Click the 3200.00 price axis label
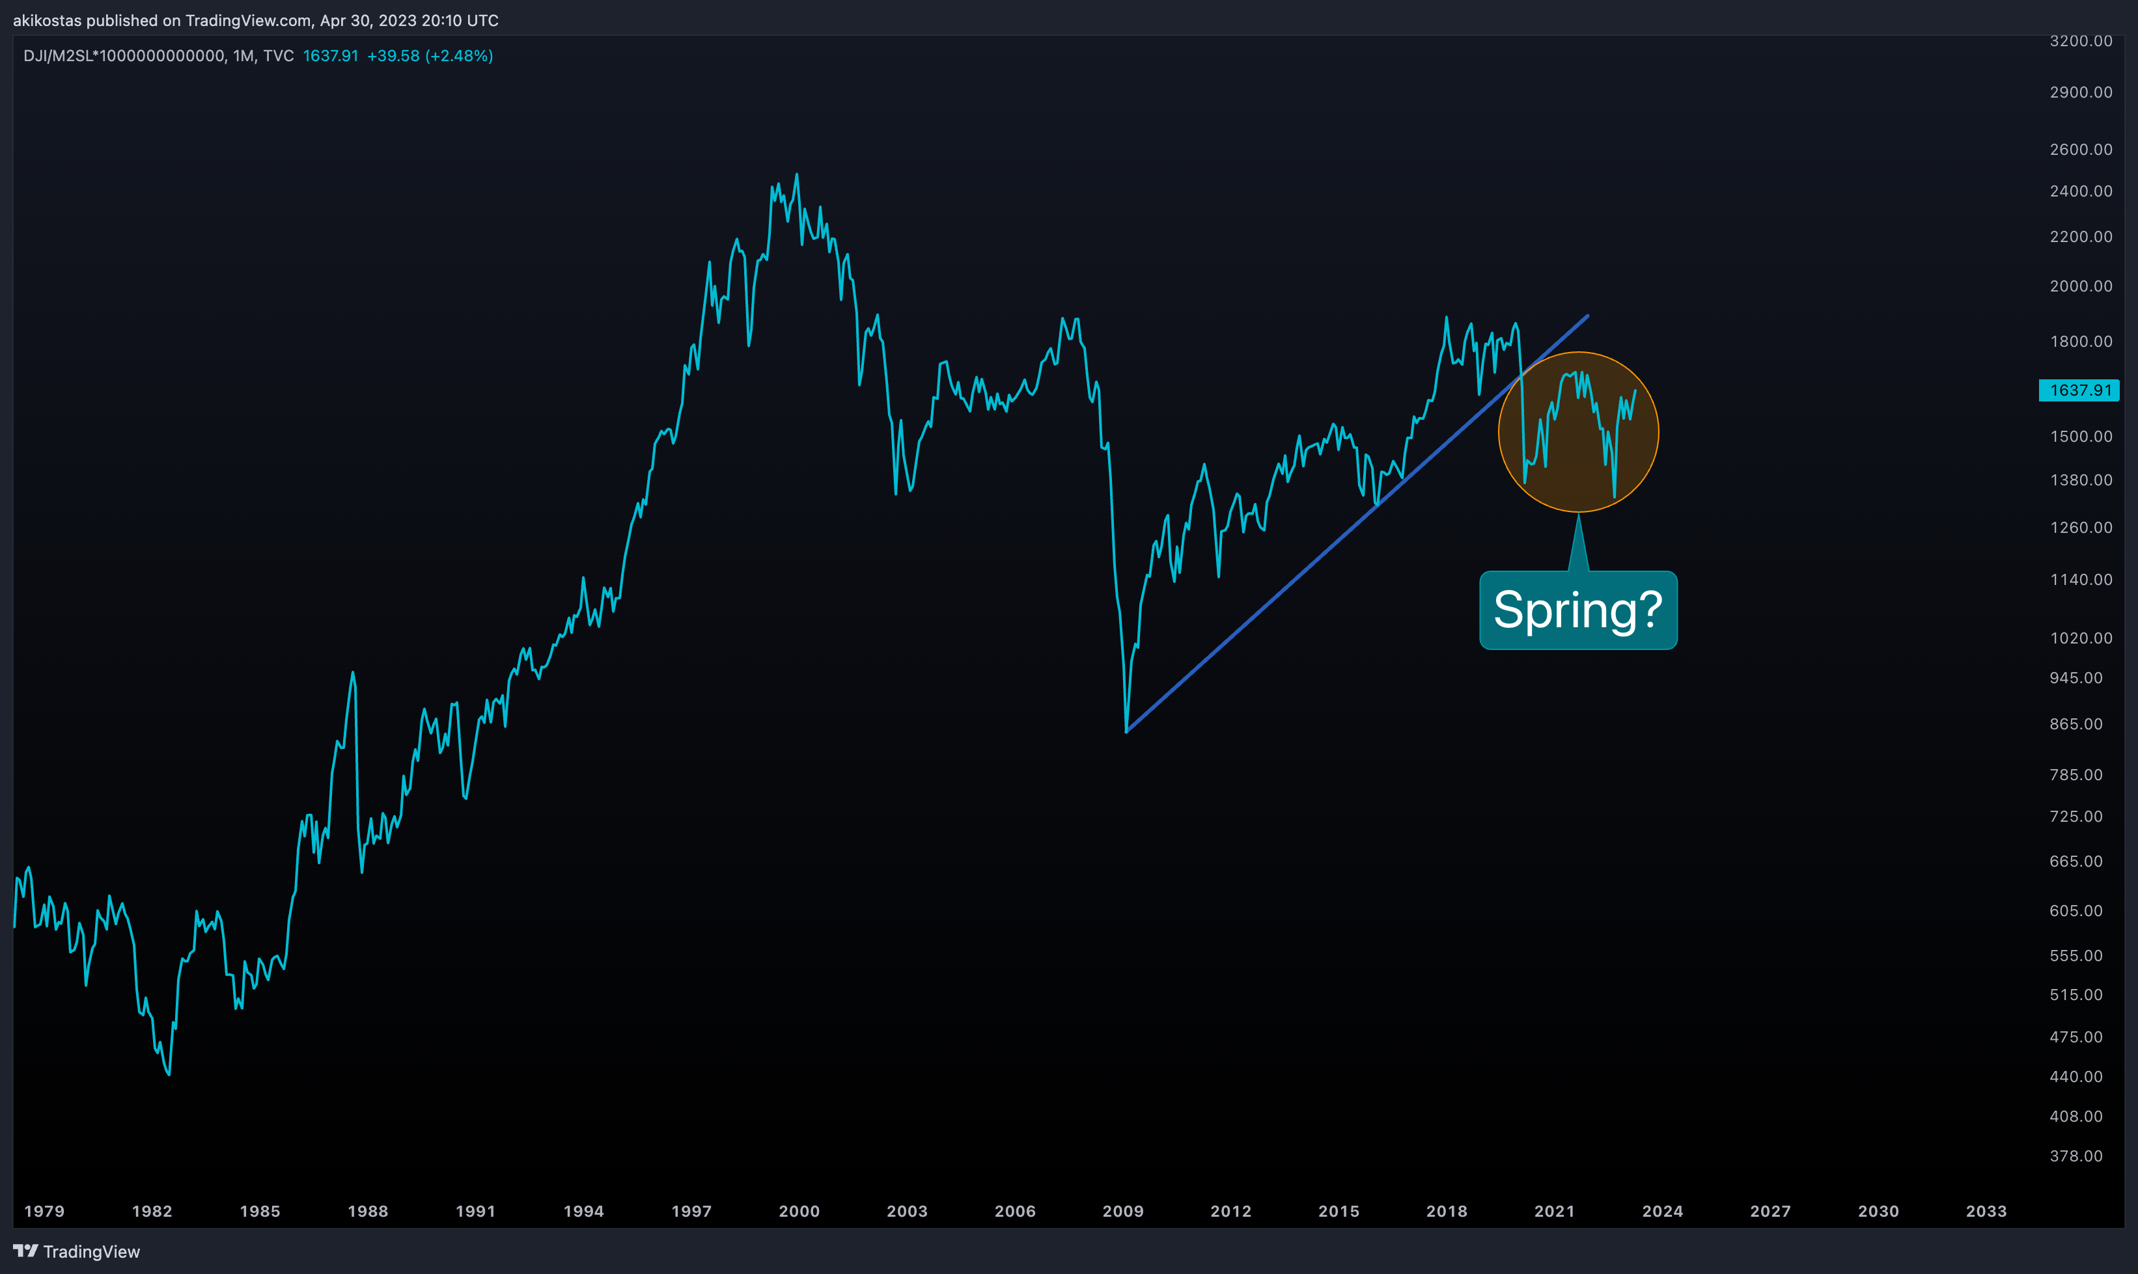This screenshot has height=1274, width=2138. click(x=2081, y=41)
